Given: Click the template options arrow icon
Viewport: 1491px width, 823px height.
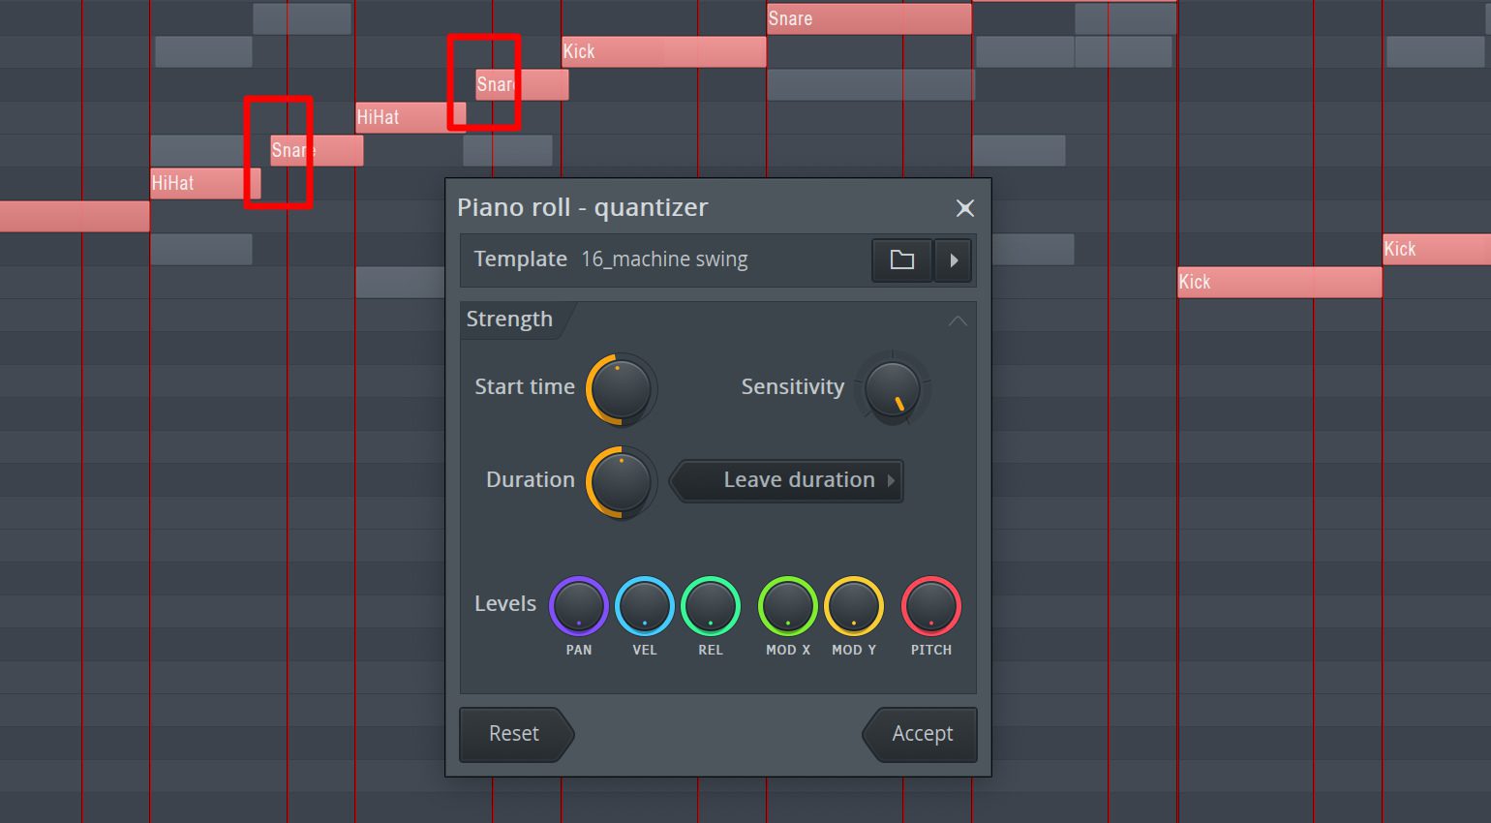Looking at the screenshot, I should pyautogui.click(x=953, y=260).
